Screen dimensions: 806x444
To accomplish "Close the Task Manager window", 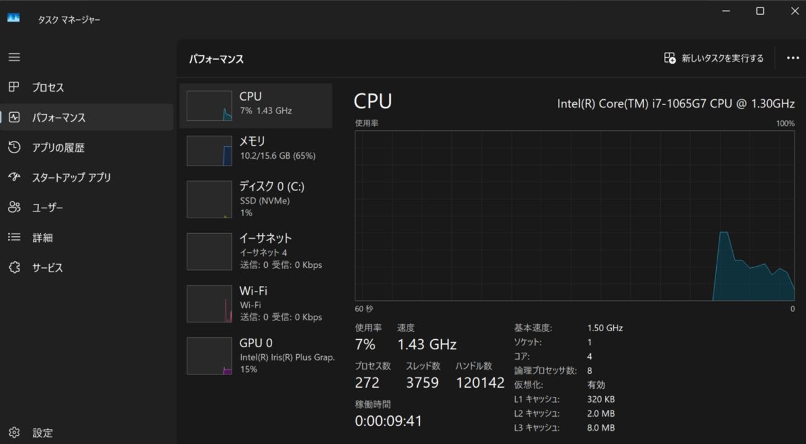I will [x=794, y=11].
